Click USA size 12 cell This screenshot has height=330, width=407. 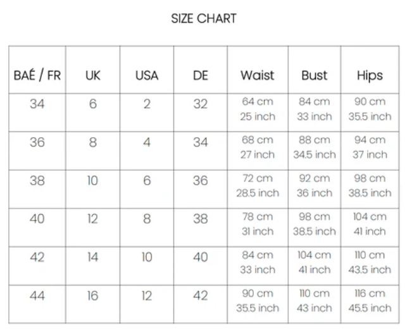click(x=147, y=295)
